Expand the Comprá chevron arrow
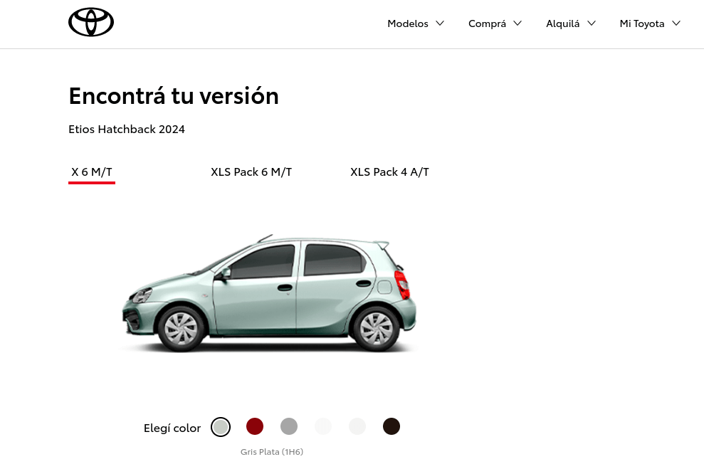704x469 pixels. click(x=518, y=23)
